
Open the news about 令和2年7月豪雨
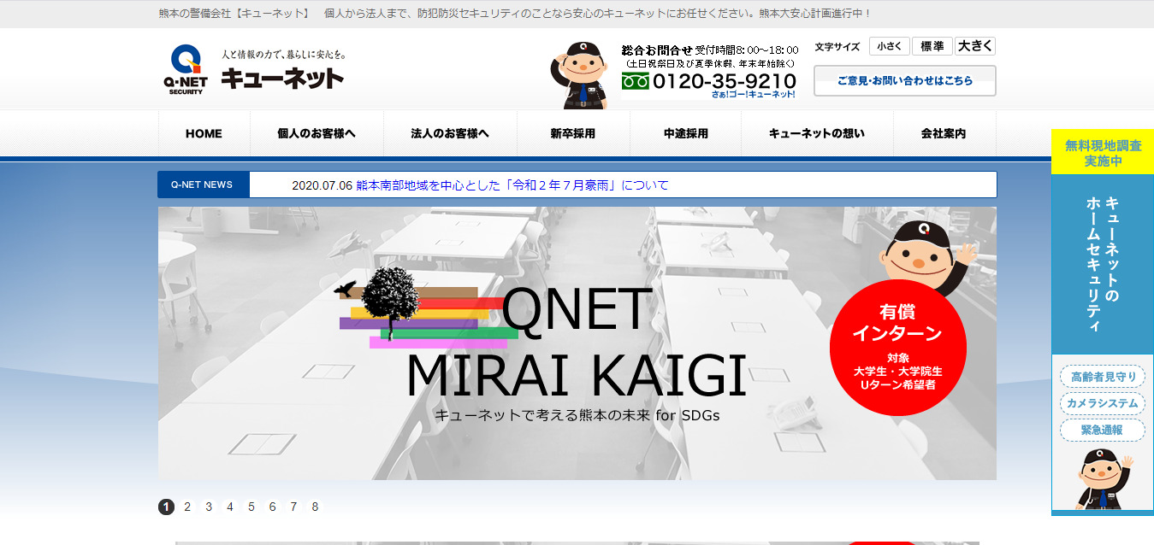(x=512, y=185)
